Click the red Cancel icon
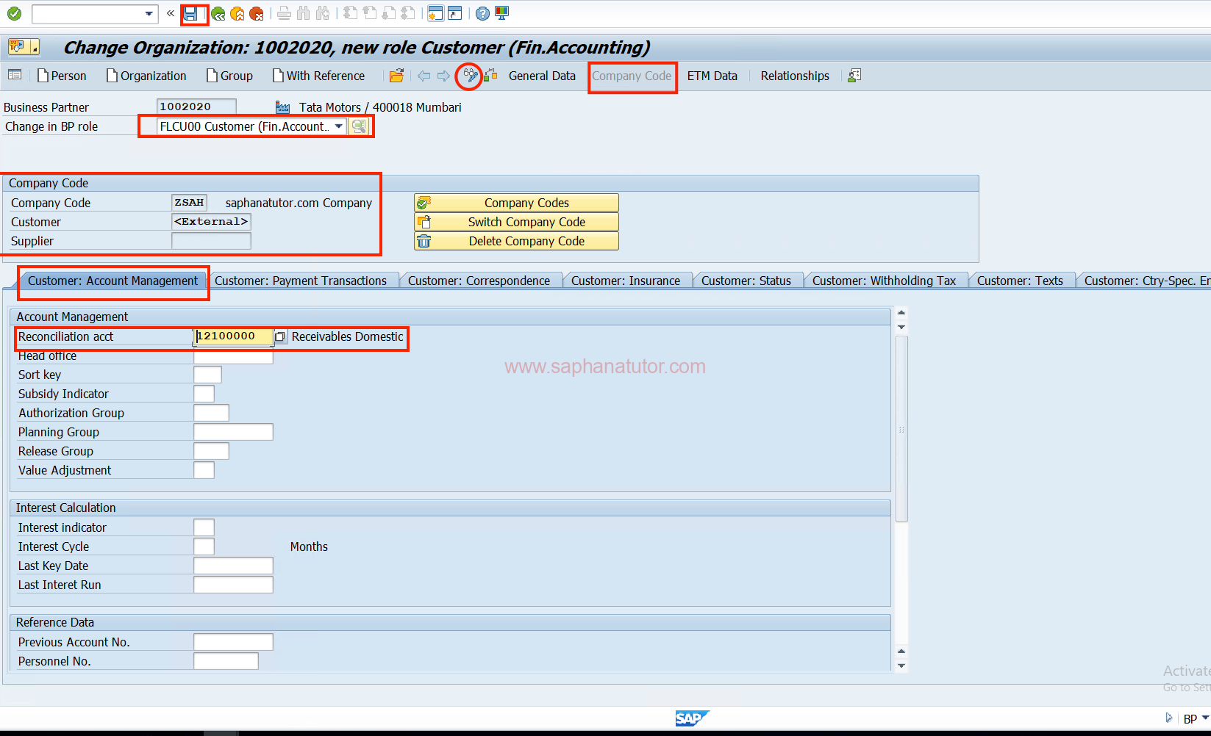This screenshot has height=736, width=1211. point(256,13)
